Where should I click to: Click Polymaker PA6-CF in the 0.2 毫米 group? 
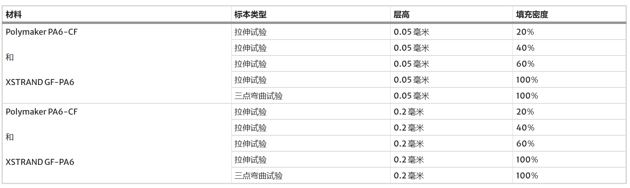point(42,112)
